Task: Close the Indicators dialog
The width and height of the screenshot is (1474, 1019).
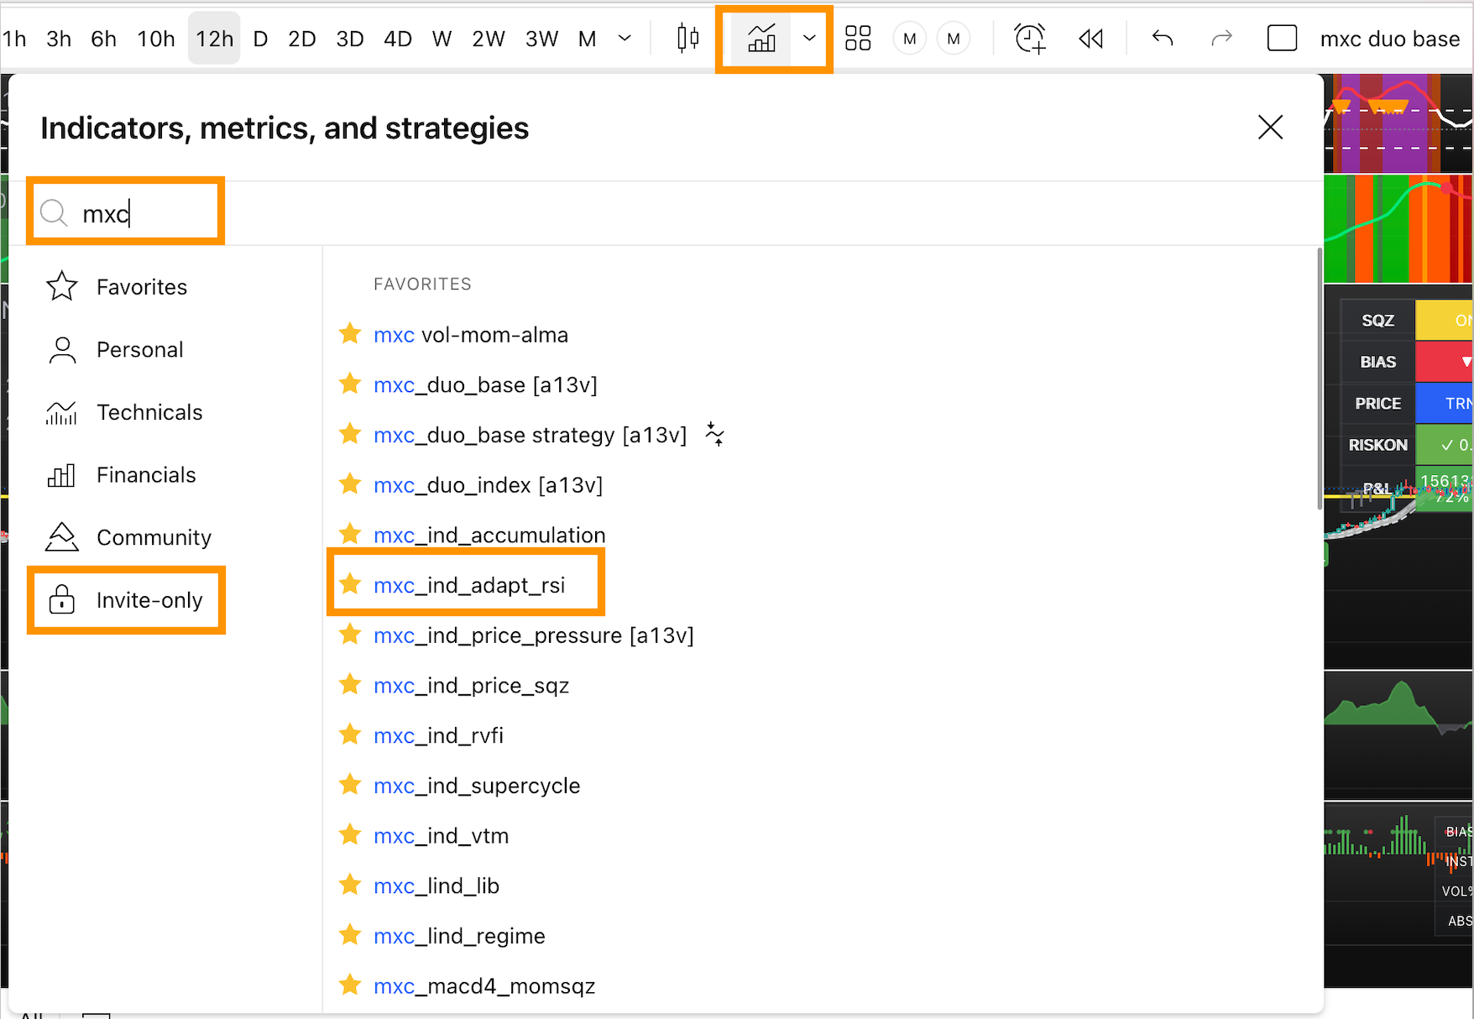Action: (1270, 128)
